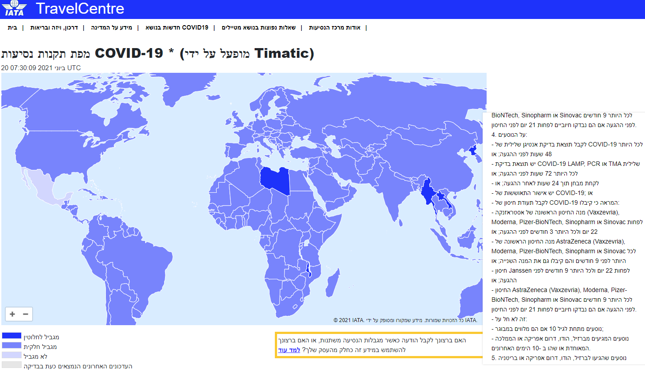
Task: Select שאלות נפוצות בנושא מטיילים menu item
Action: (259, 27)
